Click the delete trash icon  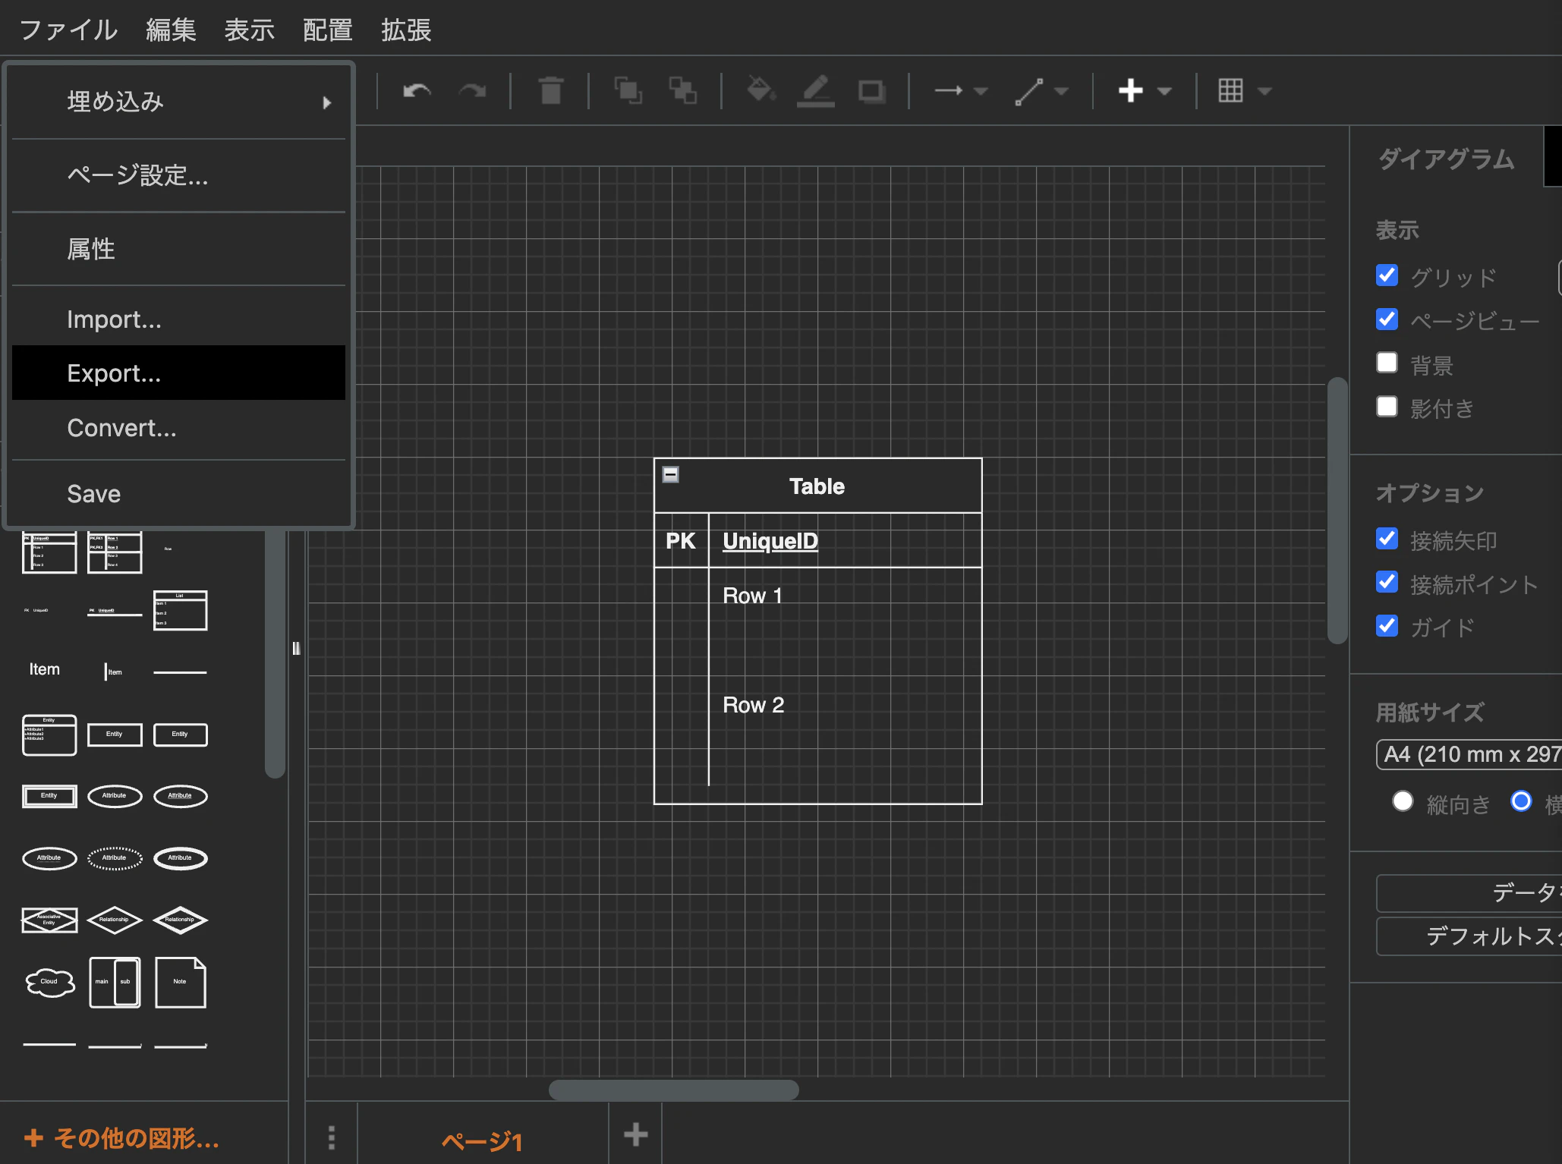point(550,91)
